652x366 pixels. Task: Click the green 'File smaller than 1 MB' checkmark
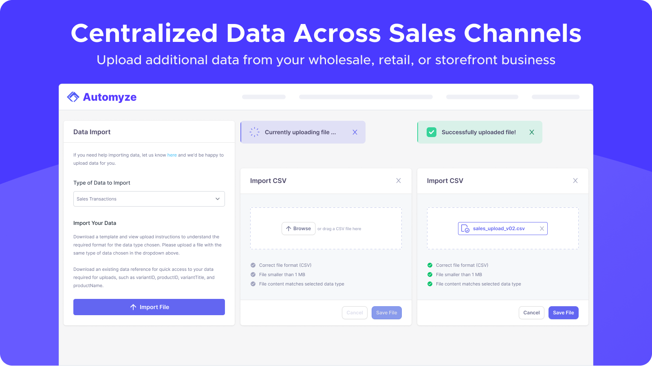tap(430, 274)
